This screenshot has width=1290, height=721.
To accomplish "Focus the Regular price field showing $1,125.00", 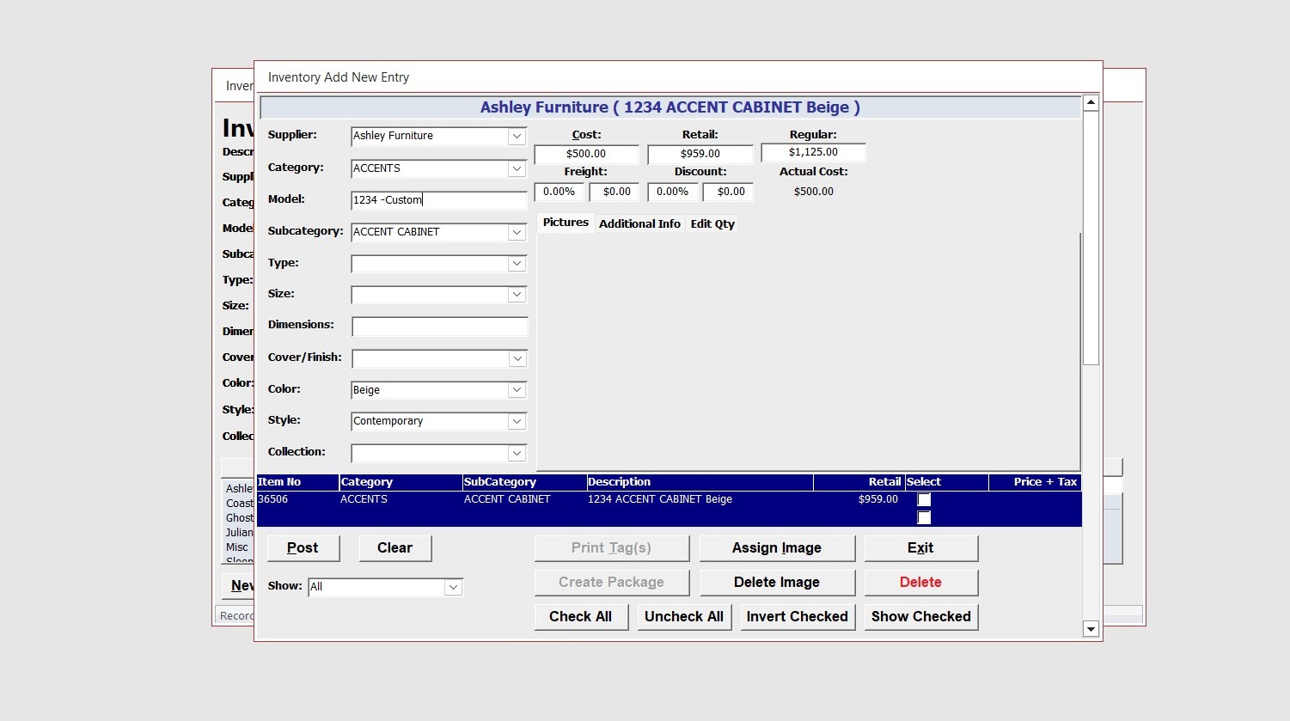I will coord(813,153).
